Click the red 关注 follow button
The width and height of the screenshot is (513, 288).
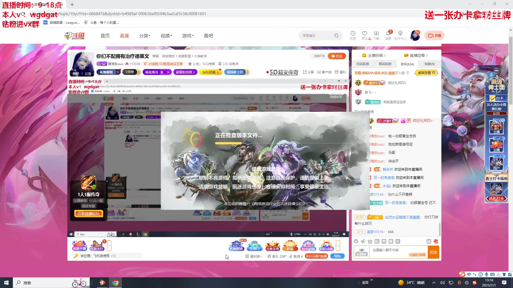click(336, 56)
